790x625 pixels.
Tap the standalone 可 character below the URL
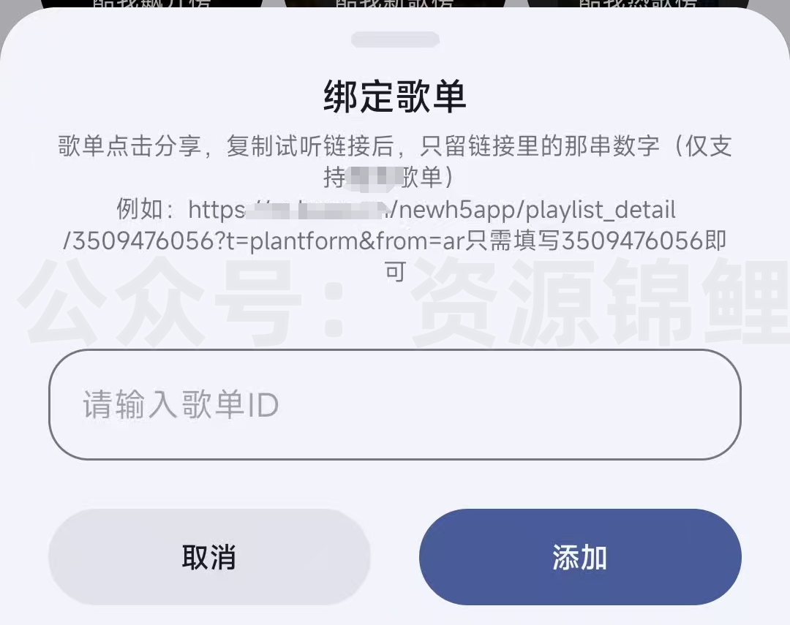pyautogui.click(x=395, y=273)
